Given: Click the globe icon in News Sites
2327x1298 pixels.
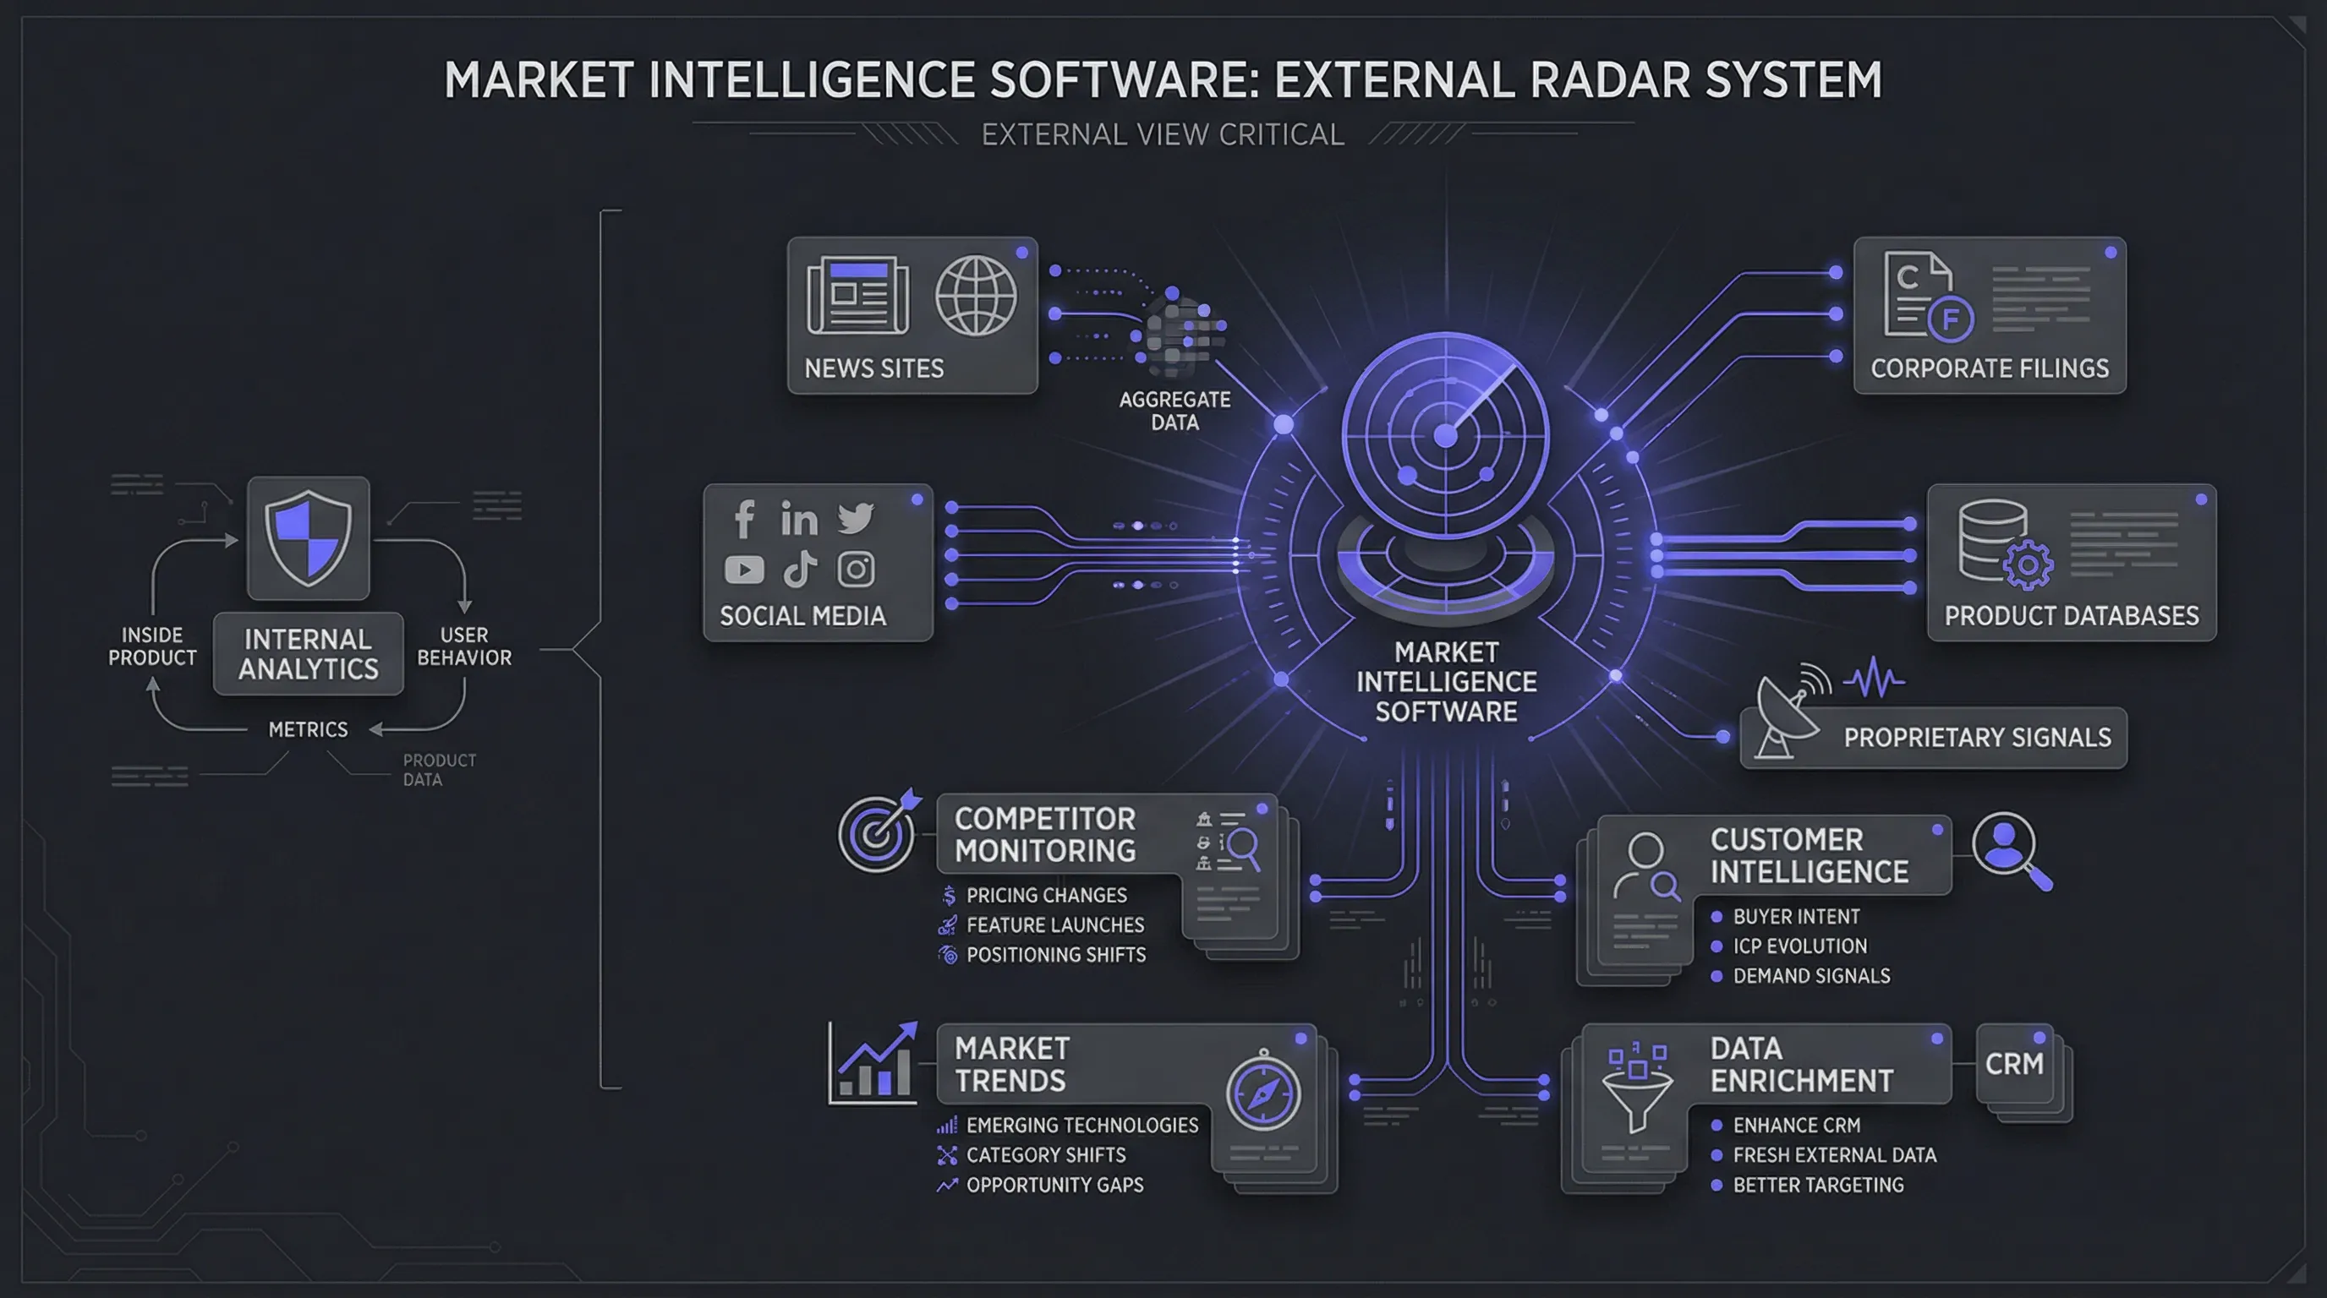Looking at the screenshot, I should tap(975, 296).
